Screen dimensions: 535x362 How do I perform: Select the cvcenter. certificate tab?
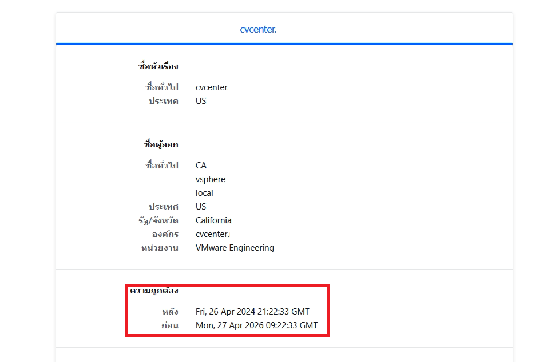click(258, 29)
